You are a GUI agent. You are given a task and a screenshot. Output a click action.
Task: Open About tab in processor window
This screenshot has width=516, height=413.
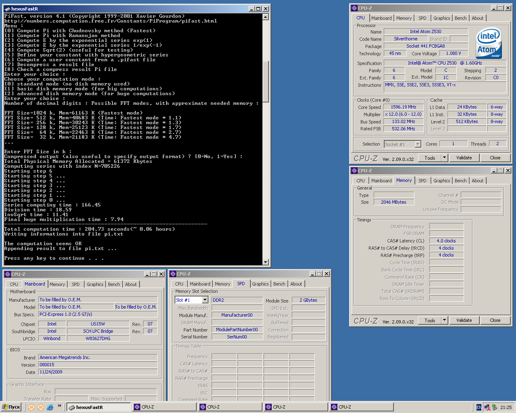click(x=478, y=18)
